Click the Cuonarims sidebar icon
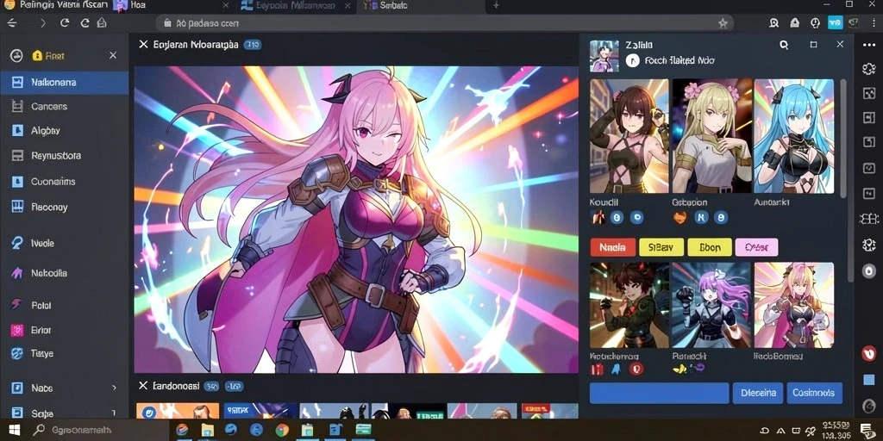 click(x=17, y=181)
